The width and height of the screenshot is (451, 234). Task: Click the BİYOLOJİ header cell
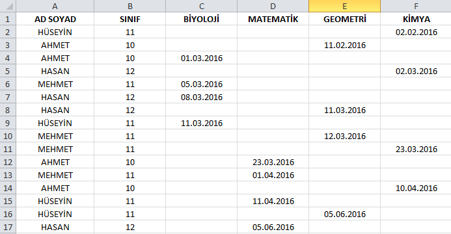point(201,19)
